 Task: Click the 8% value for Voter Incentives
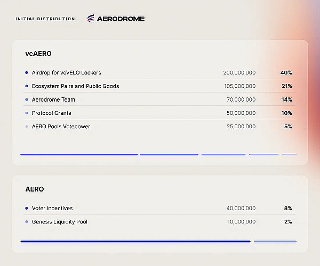click(288, 209)
